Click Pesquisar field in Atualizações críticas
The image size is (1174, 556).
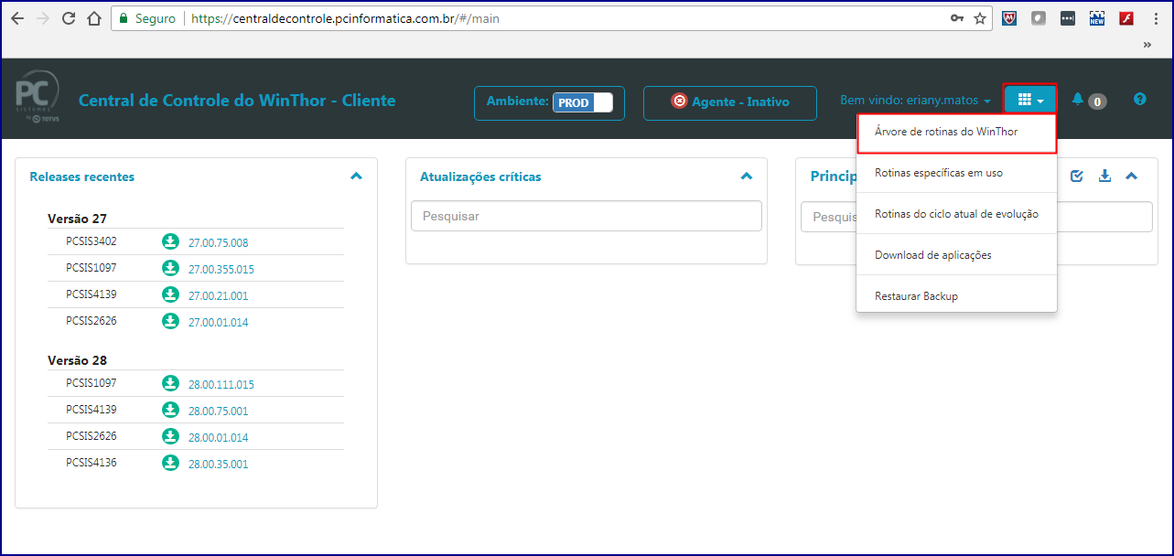[587, 216]
